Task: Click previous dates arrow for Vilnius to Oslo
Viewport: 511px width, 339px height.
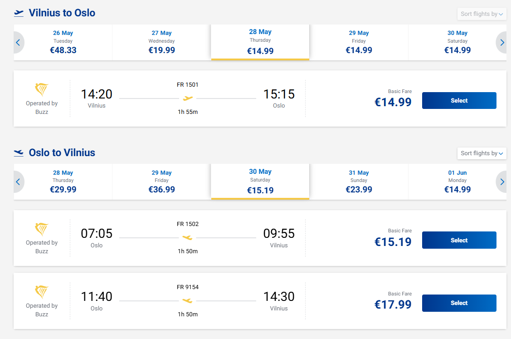Action: point(18,43)
